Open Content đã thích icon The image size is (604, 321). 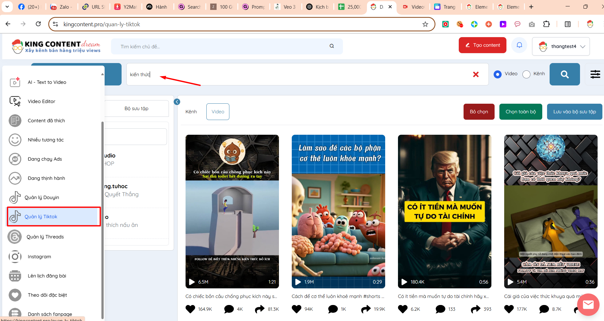[15, 121]
